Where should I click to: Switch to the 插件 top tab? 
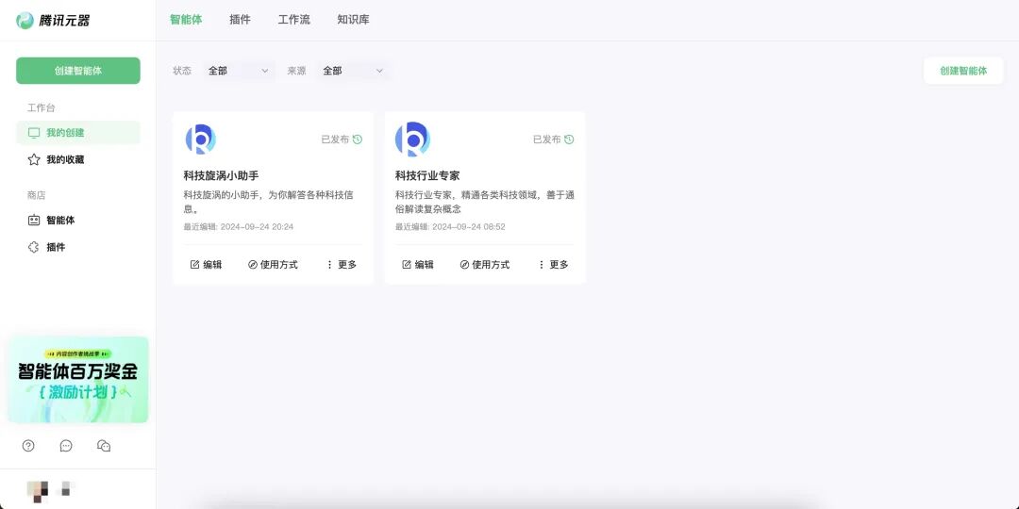240,20
